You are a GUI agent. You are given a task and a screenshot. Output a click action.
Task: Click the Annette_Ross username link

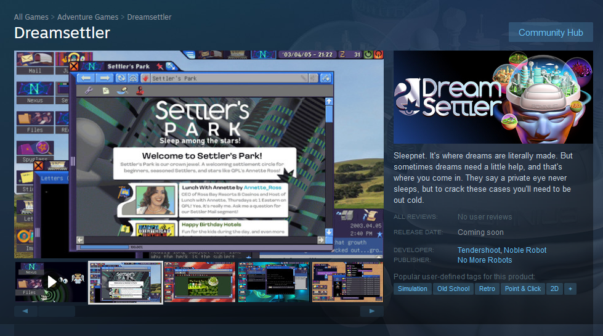(262, 187)
